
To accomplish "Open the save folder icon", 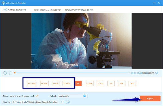I will (68, 102).
